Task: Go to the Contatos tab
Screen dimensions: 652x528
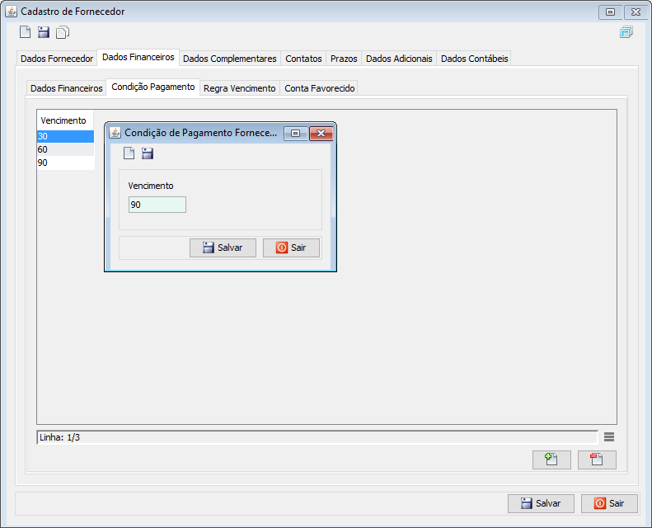Action: pyautogui.click(x=303, y=59)
